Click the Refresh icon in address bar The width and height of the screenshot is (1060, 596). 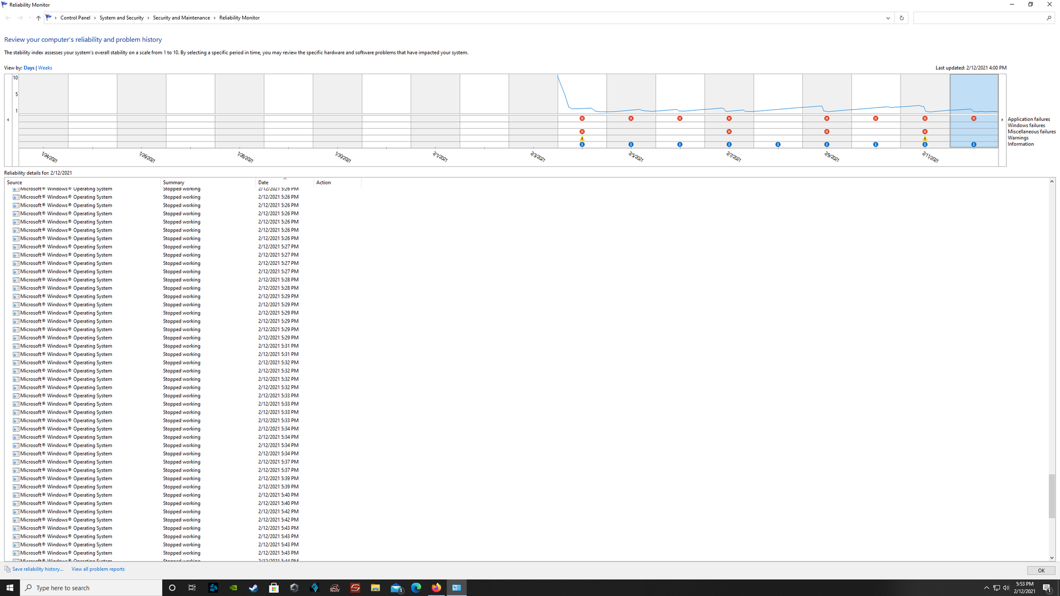(x=902, y=18)
